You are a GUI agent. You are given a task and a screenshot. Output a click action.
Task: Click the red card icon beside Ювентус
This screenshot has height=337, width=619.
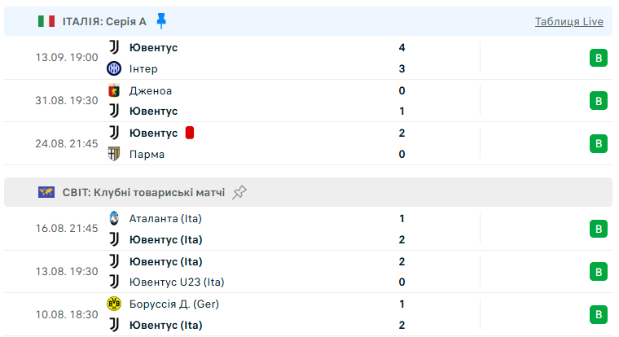[x=190, y=133]
